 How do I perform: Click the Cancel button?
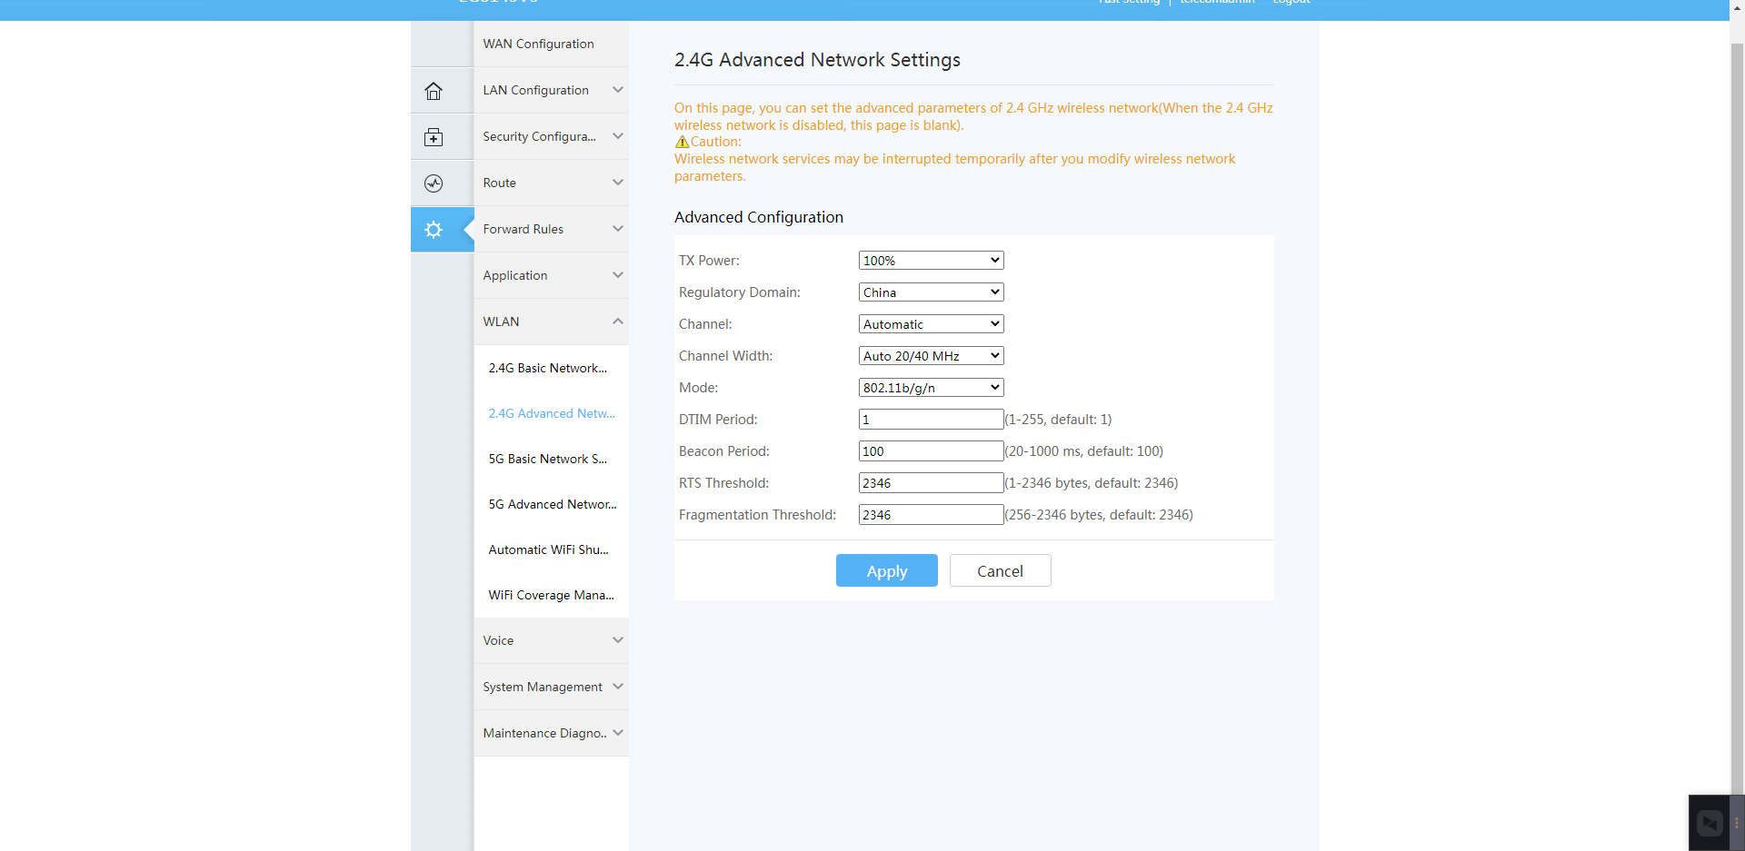click(x=1000, y=570)
